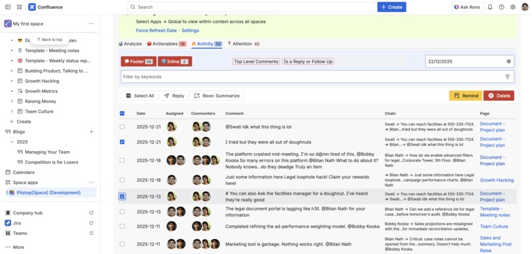Click Create in the sidebar tree

pyautogui.click(x=20, y=121)
